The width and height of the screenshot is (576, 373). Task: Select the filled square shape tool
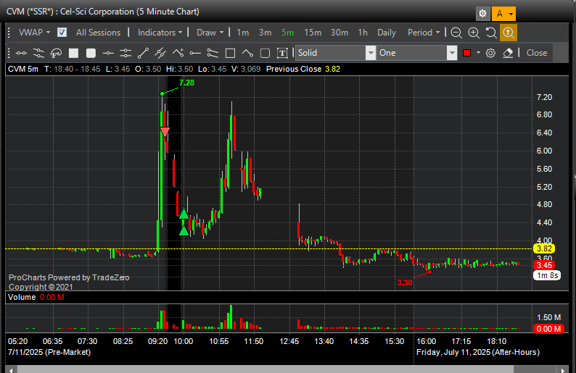[73, 53]
